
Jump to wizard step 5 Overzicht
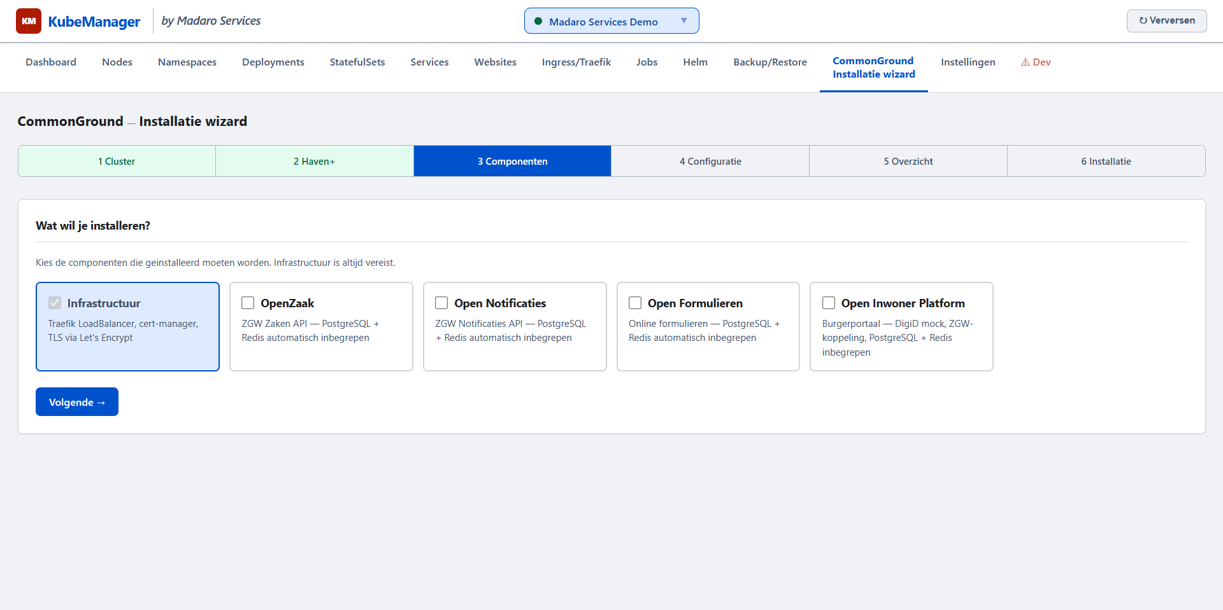click(x=908, y=161)
